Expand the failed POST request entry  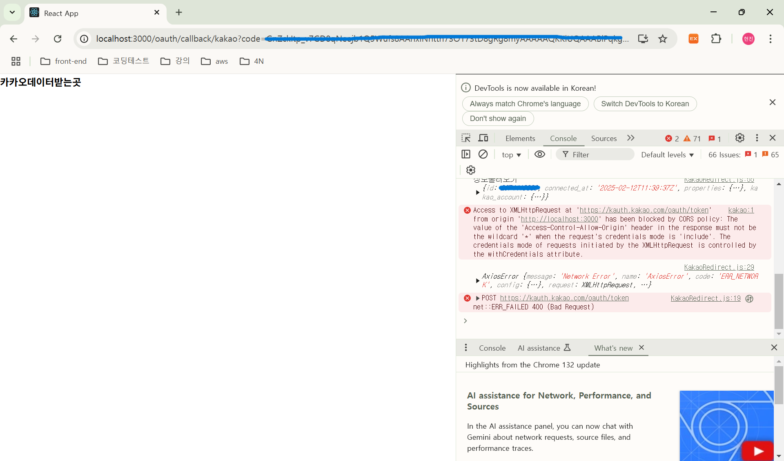(477, 298)
